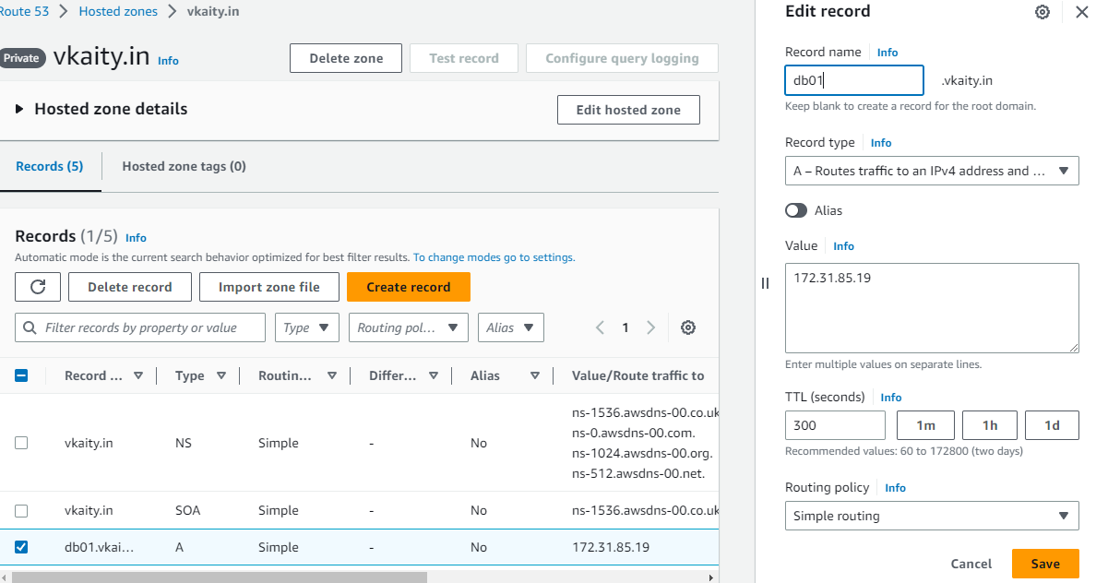1096x583 pixels.
Task: Set TTL to 1d
Action: coord(1052,425)
